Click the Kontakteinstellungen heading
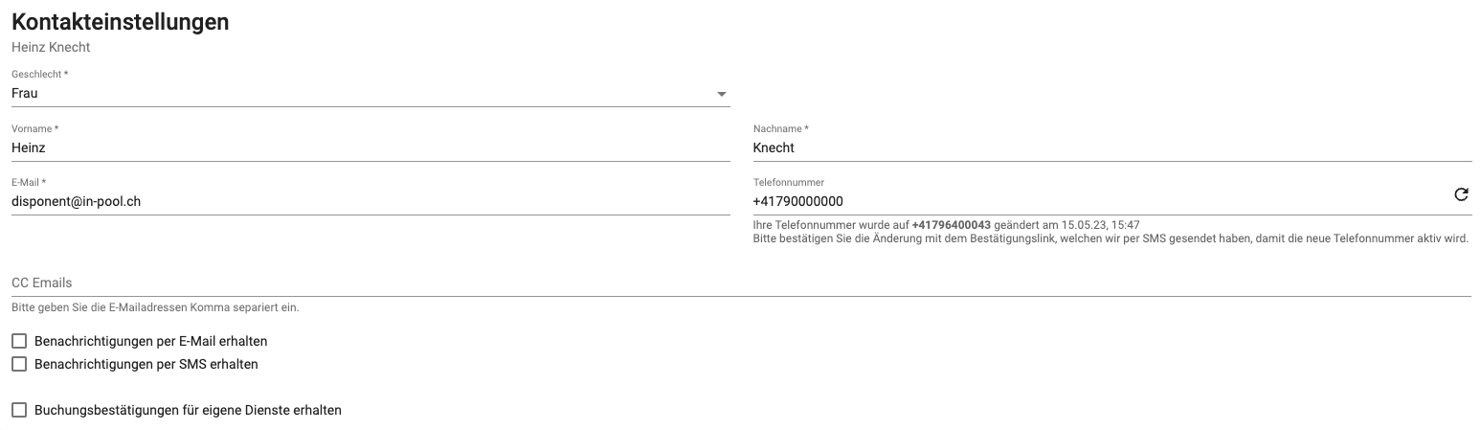Image resolution: width=1481 pixels, height=430 pixels. [x=121, y=22]
